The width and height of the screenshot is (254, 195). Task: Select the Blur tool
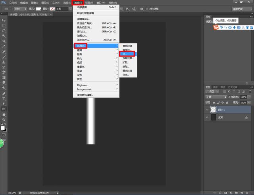[x=4, y=83]
